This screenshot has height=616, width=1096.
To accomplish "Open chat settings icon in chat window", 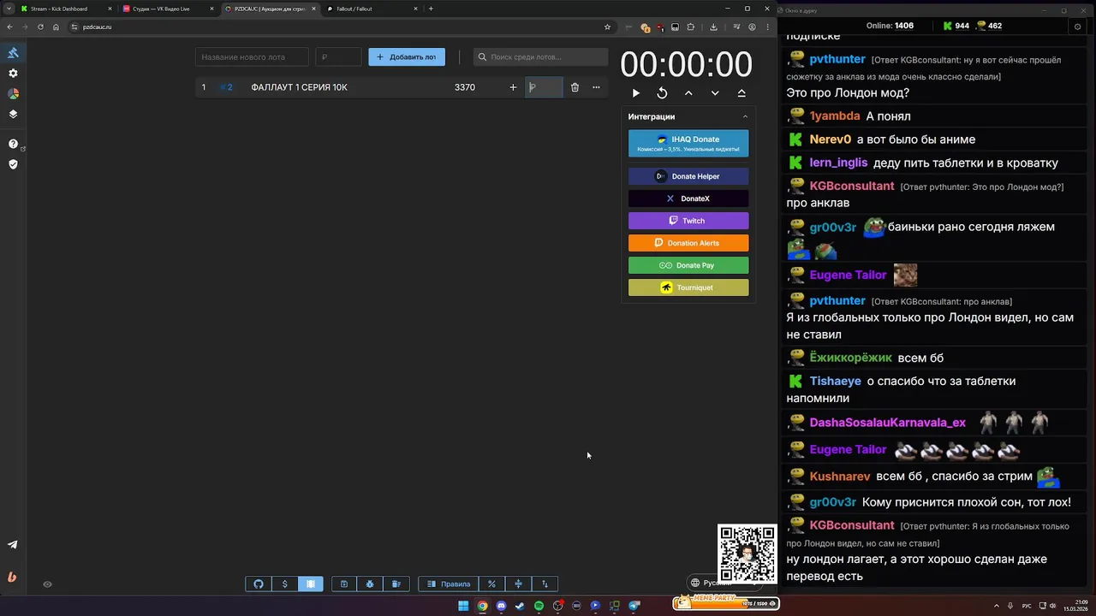I will pyautogui.click(x=1077, y=26).
